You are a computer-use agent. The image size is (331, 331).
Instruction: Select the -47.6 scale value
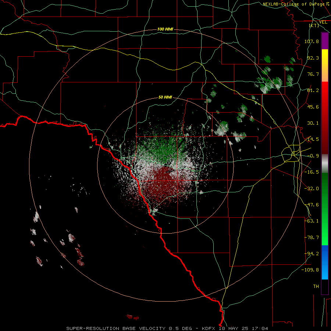(x=312, y=205)
